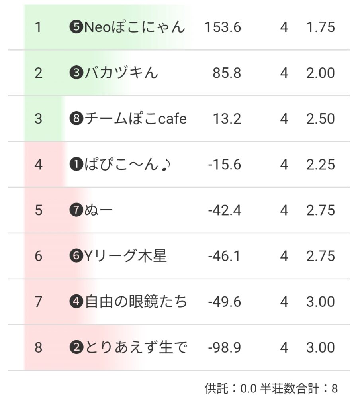Click the average rank 1.75 value
The height and width of the screenshot is (408, 358).
pyautogui.click(x=321, y=27)
